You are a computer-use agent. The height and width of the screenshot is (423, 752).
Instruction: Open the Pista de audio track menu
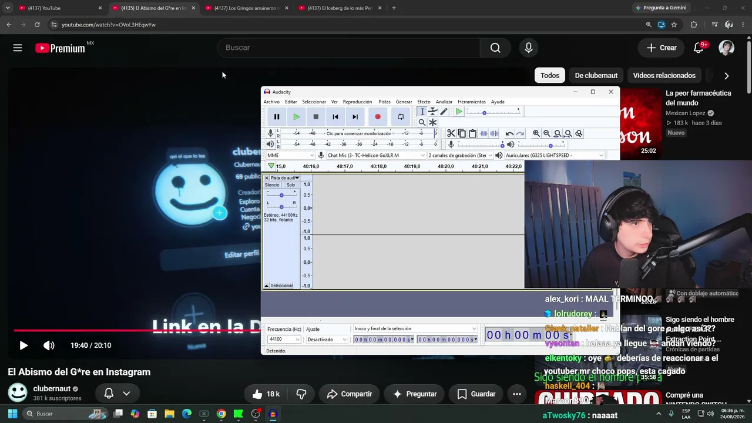[285, 177]
